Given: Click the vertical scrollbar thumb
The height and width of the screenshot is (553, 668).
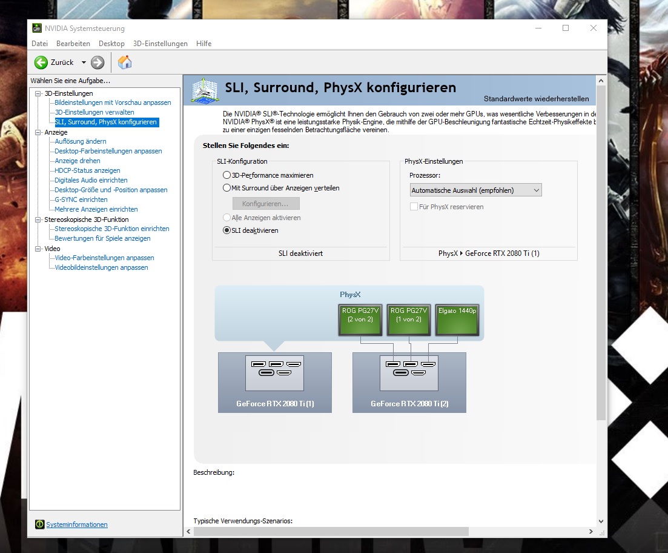Looking at the screenshot, I should tap(601, 253).
